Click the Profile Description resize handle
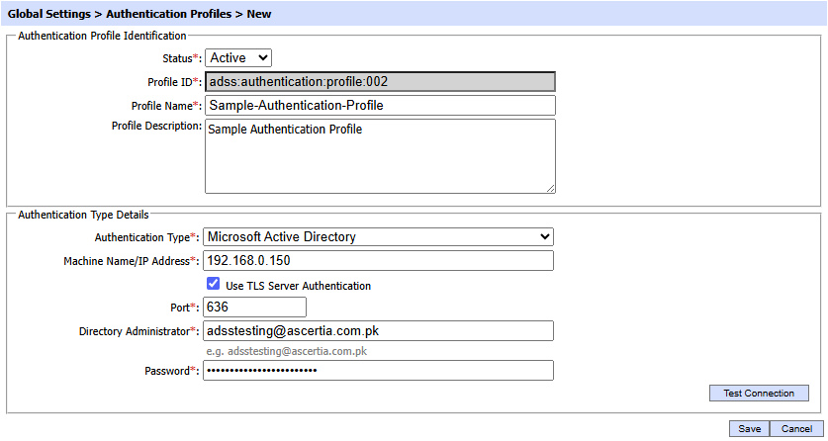828x441 pixels. 550,188
